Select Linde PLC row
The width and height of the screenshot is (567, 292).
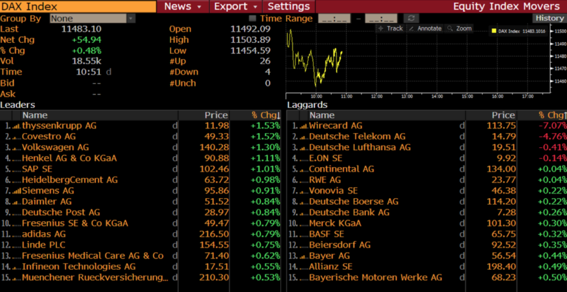click(141, 244)
